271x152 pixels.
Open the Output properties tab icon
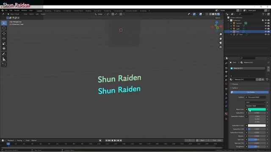226,72
